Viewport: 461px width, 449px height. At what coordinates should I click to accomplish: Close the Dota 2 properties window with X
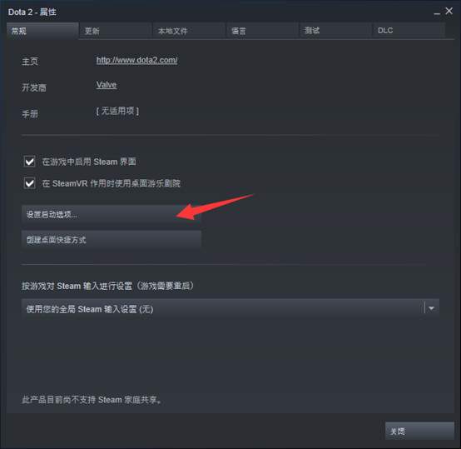click(x=449, y=11)
